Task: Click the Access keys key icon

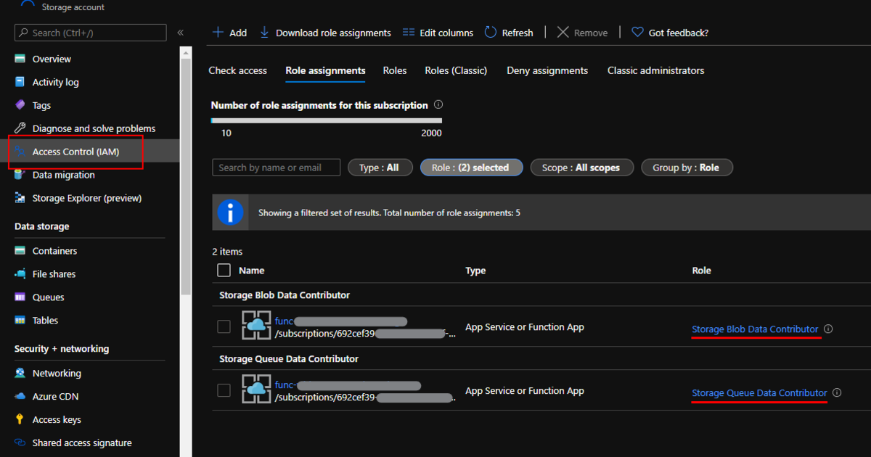Action: pos(20,420)
